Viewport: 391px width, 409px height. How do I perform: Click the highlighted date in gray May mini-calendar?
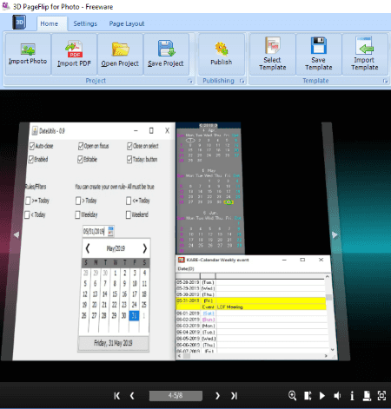(x=229, y=201)
